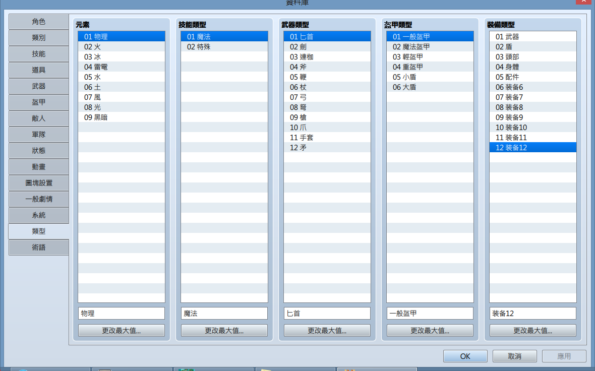Screen dimensions: 595x371
Task: Select armor type 04 重盔甲
Action: (x=430, y=67)
